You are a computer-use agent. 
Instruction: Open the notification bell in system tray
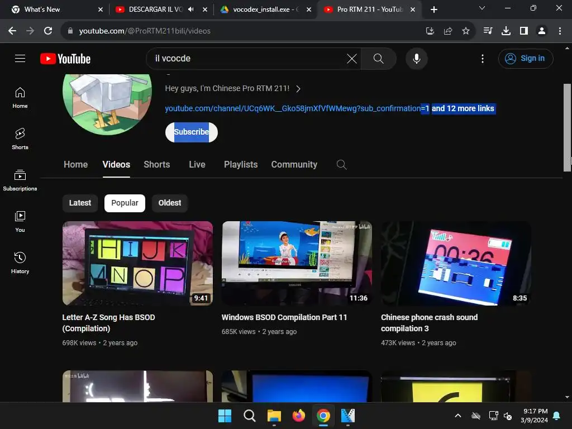[x=557, y=416]
